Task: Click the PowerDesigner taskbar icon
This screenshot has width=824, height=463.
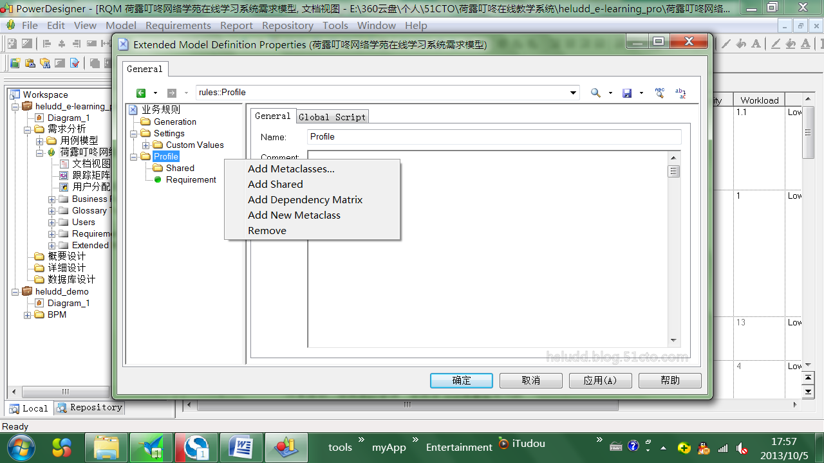Action: [285, 446]
